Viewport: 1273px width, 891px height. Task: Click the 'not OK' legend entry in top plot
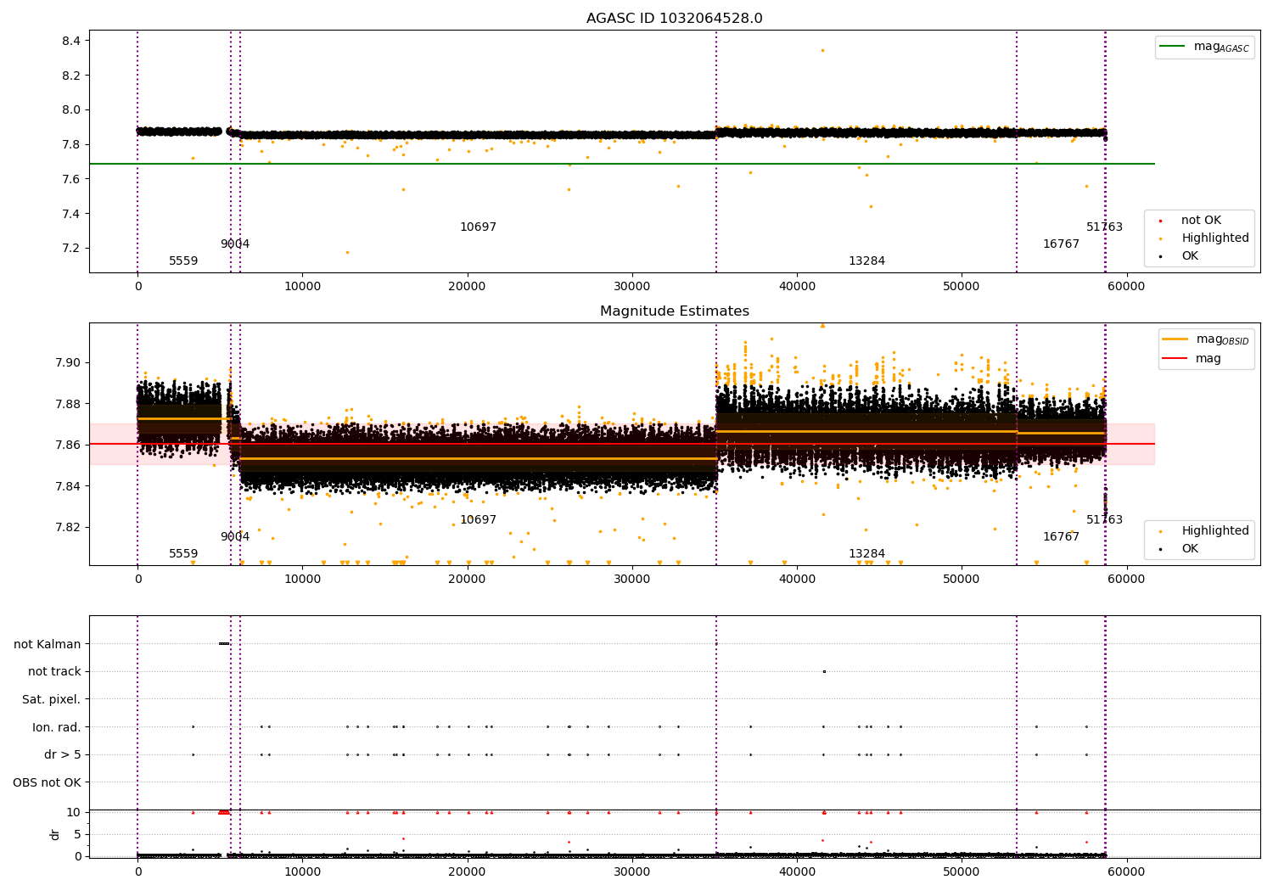point(1189,221)
